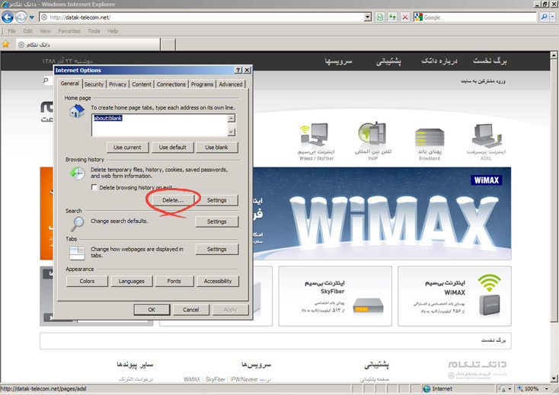The height and width of the screenshot is (395, 559).
Task: Click the Colors button
Action: click(87, 281)
